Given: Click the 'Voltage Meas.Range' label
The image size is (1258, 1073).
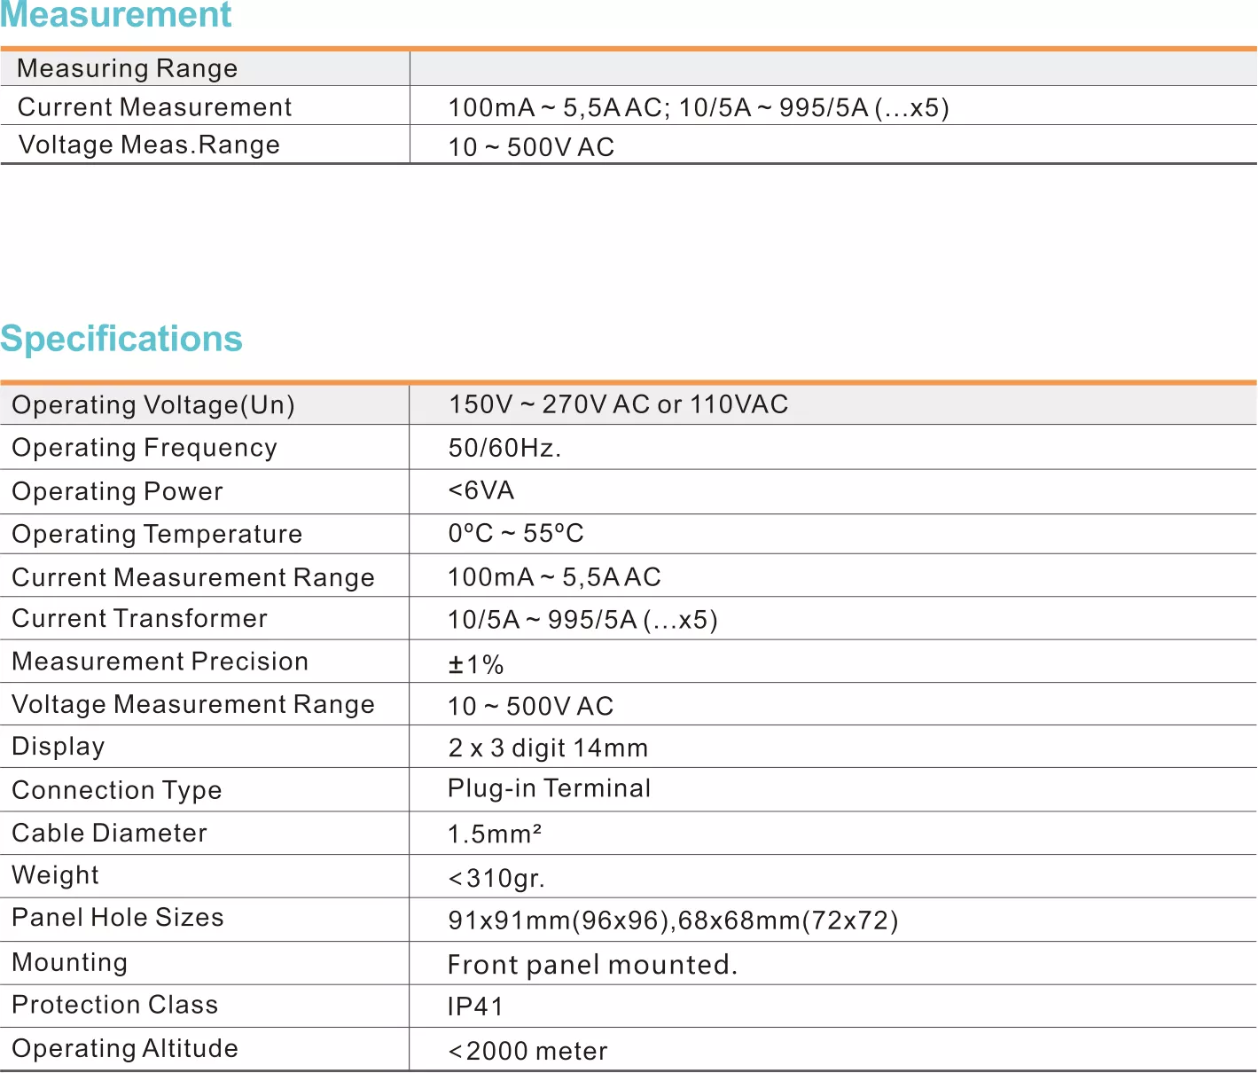Looking at the screenshot, I should 149,145.
